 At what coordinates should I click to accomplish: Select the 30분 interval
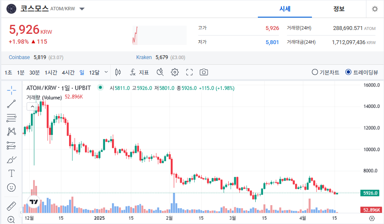34,72
